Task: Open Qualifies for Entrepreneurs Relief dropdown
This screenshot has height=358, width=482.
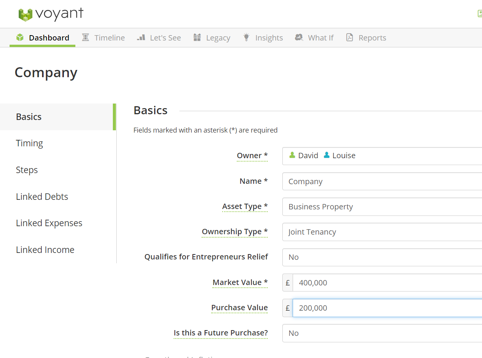Action: point(382,257)
